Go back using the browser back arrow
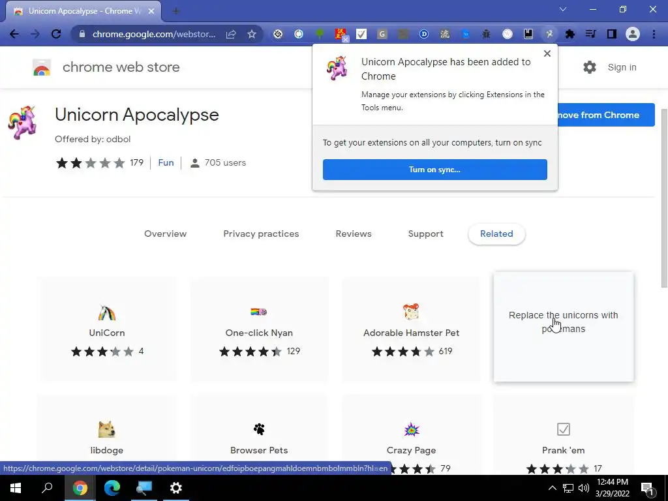The width and height of the screenshot is (668, 501). pos(14,34)
